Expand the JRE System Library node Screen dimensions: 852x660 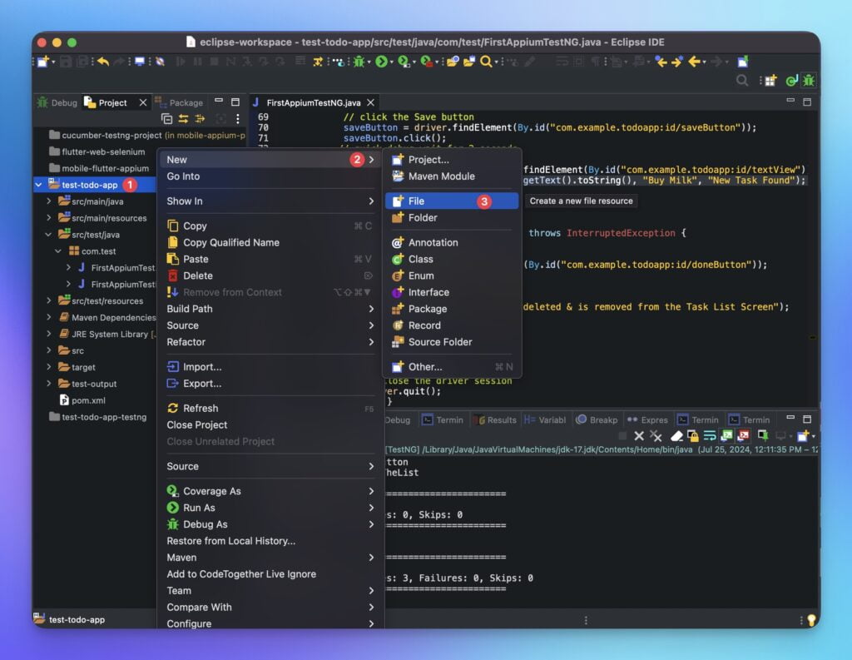click(49, 334)
